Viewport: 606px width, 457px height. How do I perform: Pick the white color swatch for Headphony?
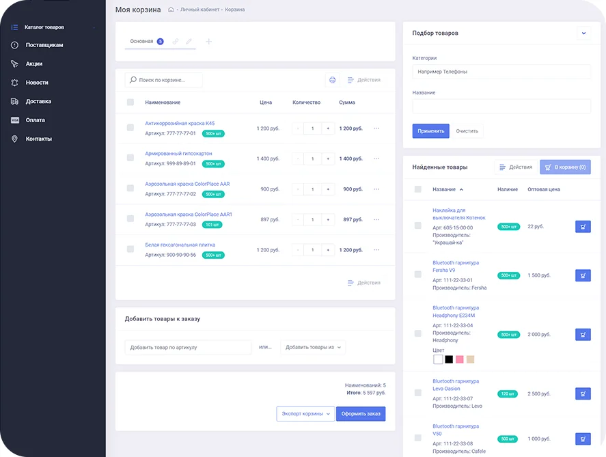click(x=438, y=359)
